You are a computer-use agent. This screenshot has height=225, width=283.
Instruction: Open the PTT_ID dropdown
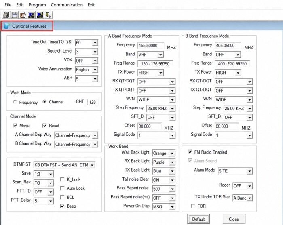click(x=44, y=192)
